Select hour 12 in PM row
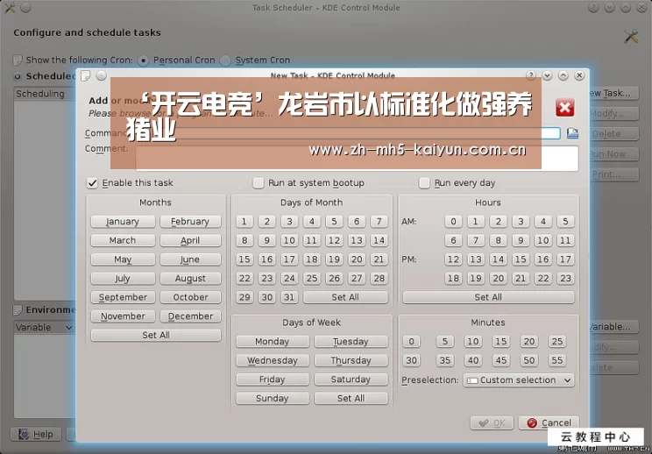 coord(453,259)
